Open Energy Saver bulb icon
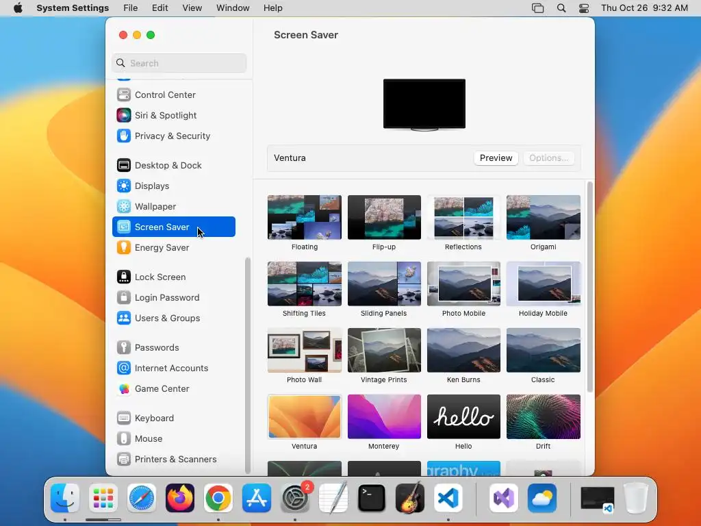Screen dimensions: 701x526 (124, 248)
